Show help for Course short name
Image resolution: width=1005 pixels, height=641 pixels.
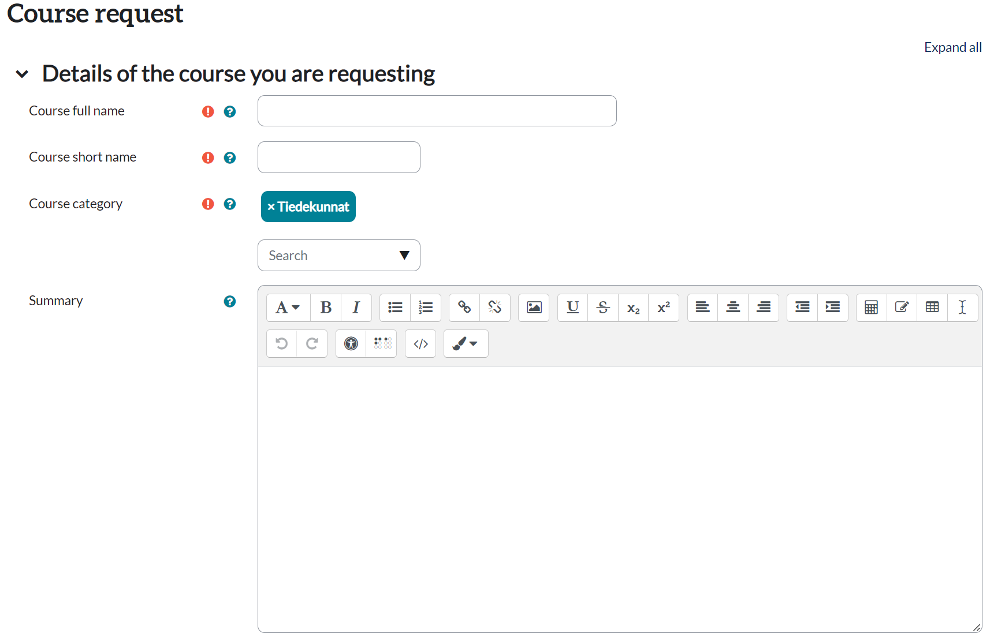pos(230,158)
